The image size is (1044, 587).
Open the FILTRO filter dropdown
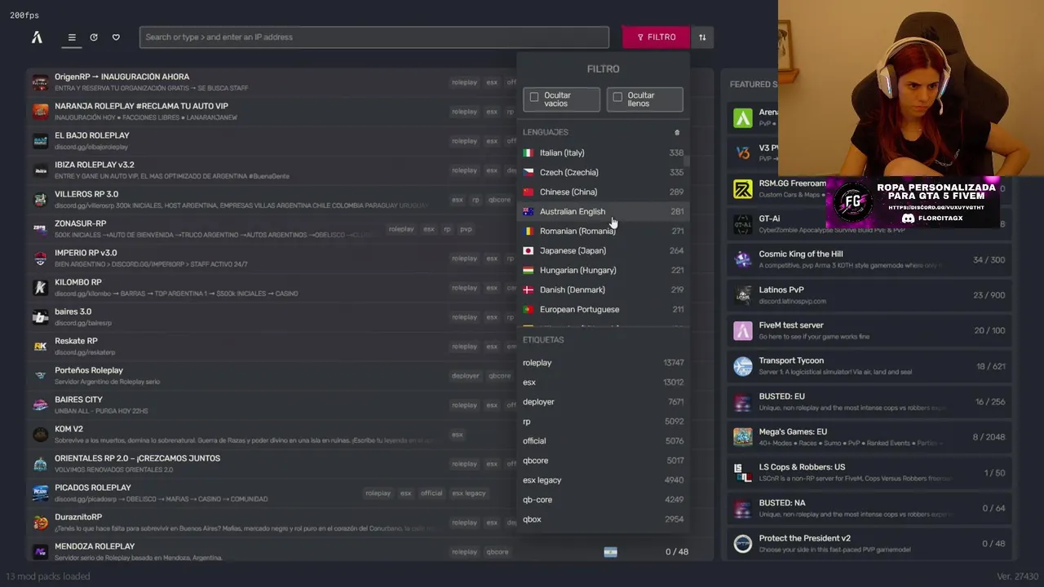656,38
